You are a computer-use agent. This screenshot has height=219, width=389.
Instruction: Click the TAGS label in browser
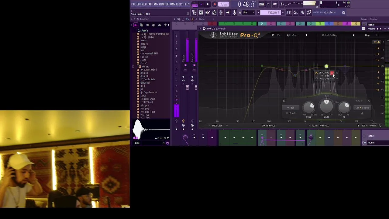coord(136,143)
